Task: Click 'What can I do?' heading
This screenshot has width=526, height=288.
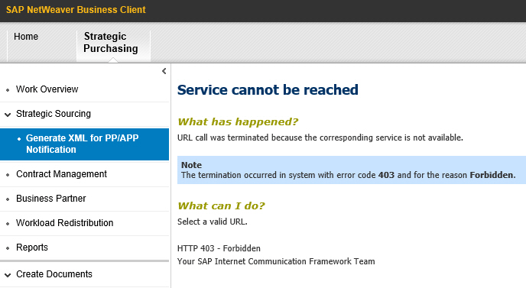Action: point(222,205)
